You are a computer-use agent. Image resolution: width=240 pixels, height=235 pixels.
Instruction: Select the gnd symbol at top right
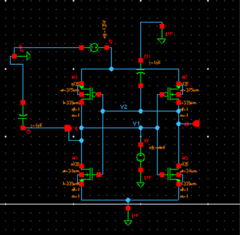click(x=161, y=41)
